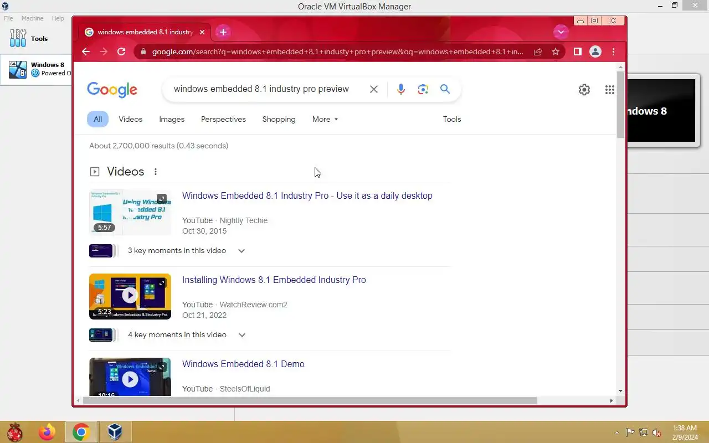Share this page from address bar
The height and width of the screenshot is (443, 709).
tap(538, 51)
